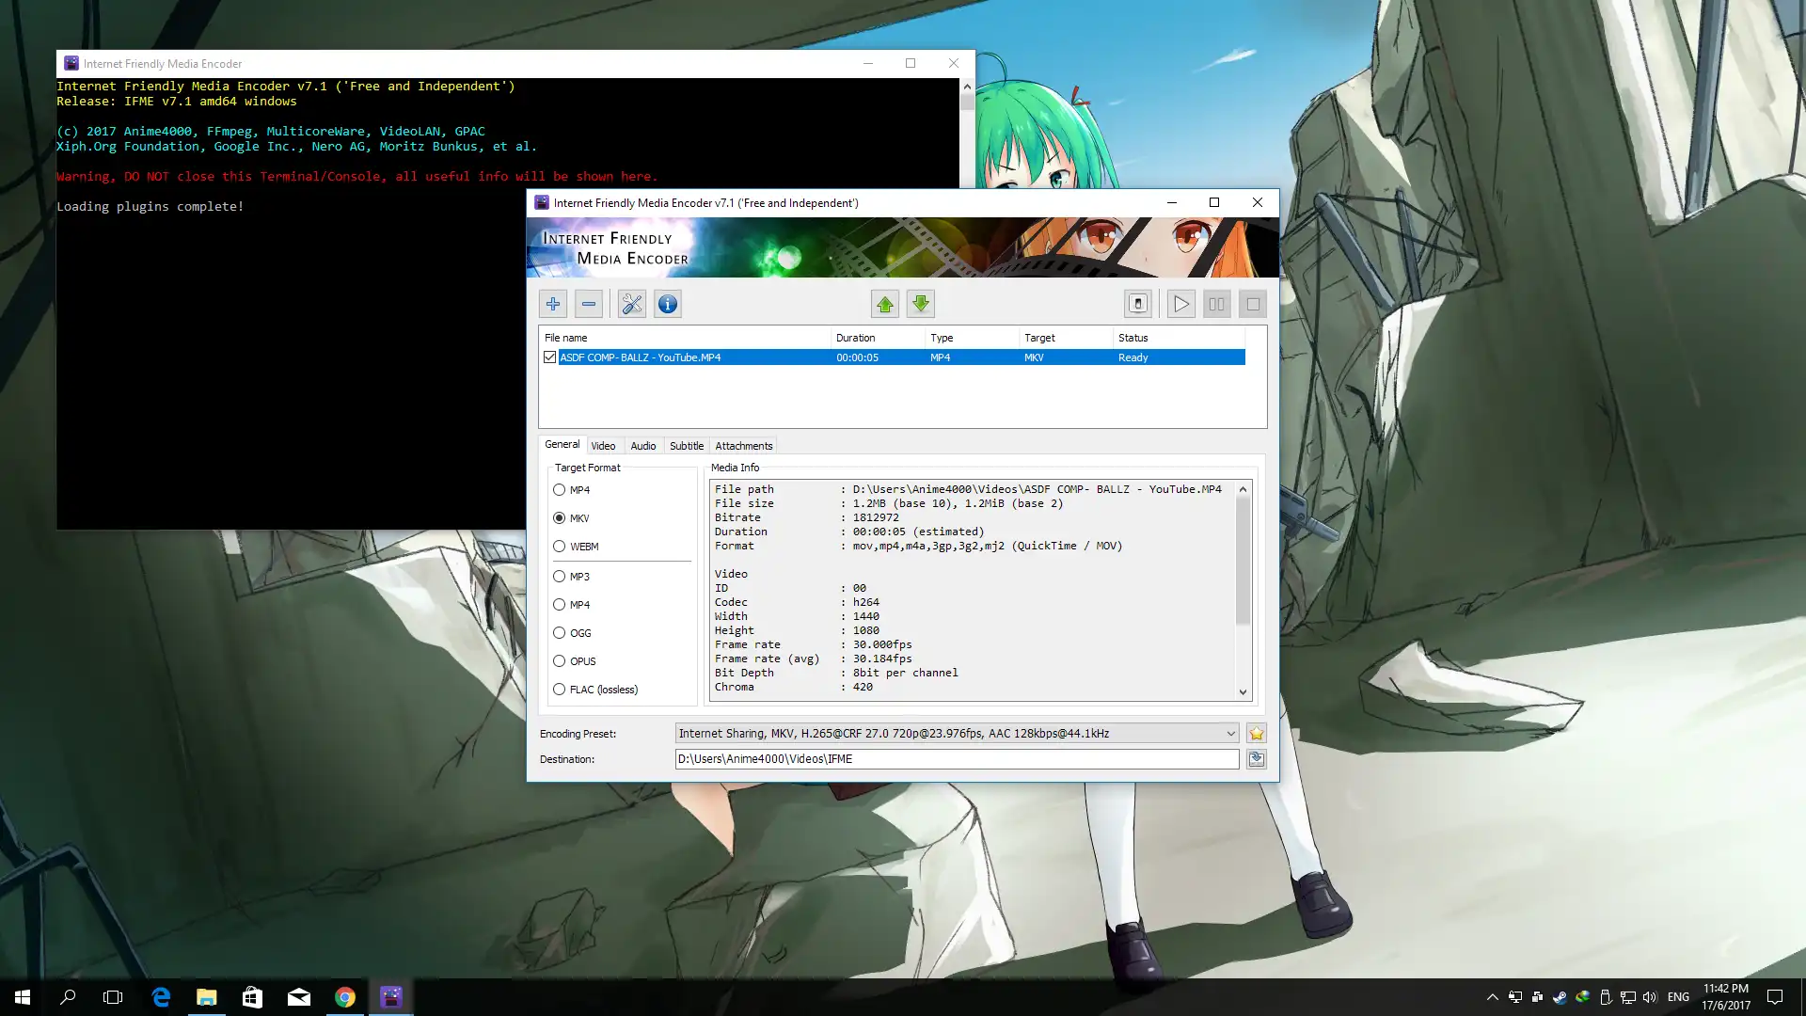Click the minus remove file icon

click(589, 304)
